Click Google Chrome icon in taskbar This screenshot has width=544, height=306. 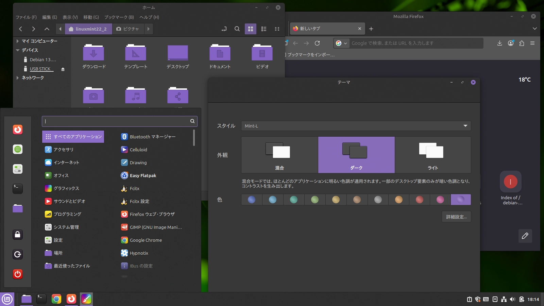[x=56, y=299]
